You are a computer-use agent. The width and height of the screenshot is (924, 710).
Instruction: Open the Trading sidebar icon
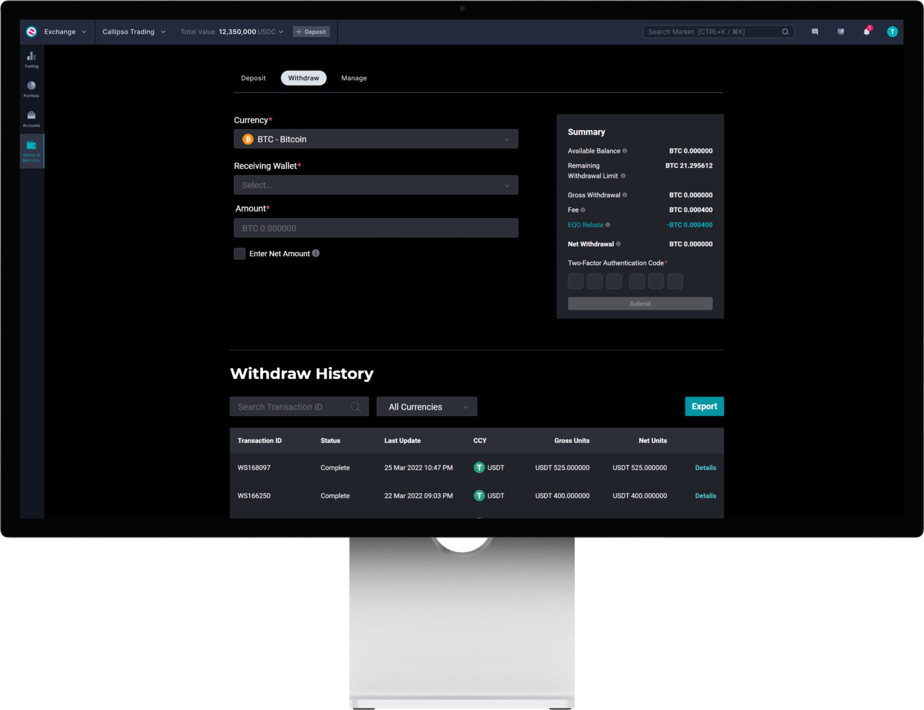click(x=31, y=59)
